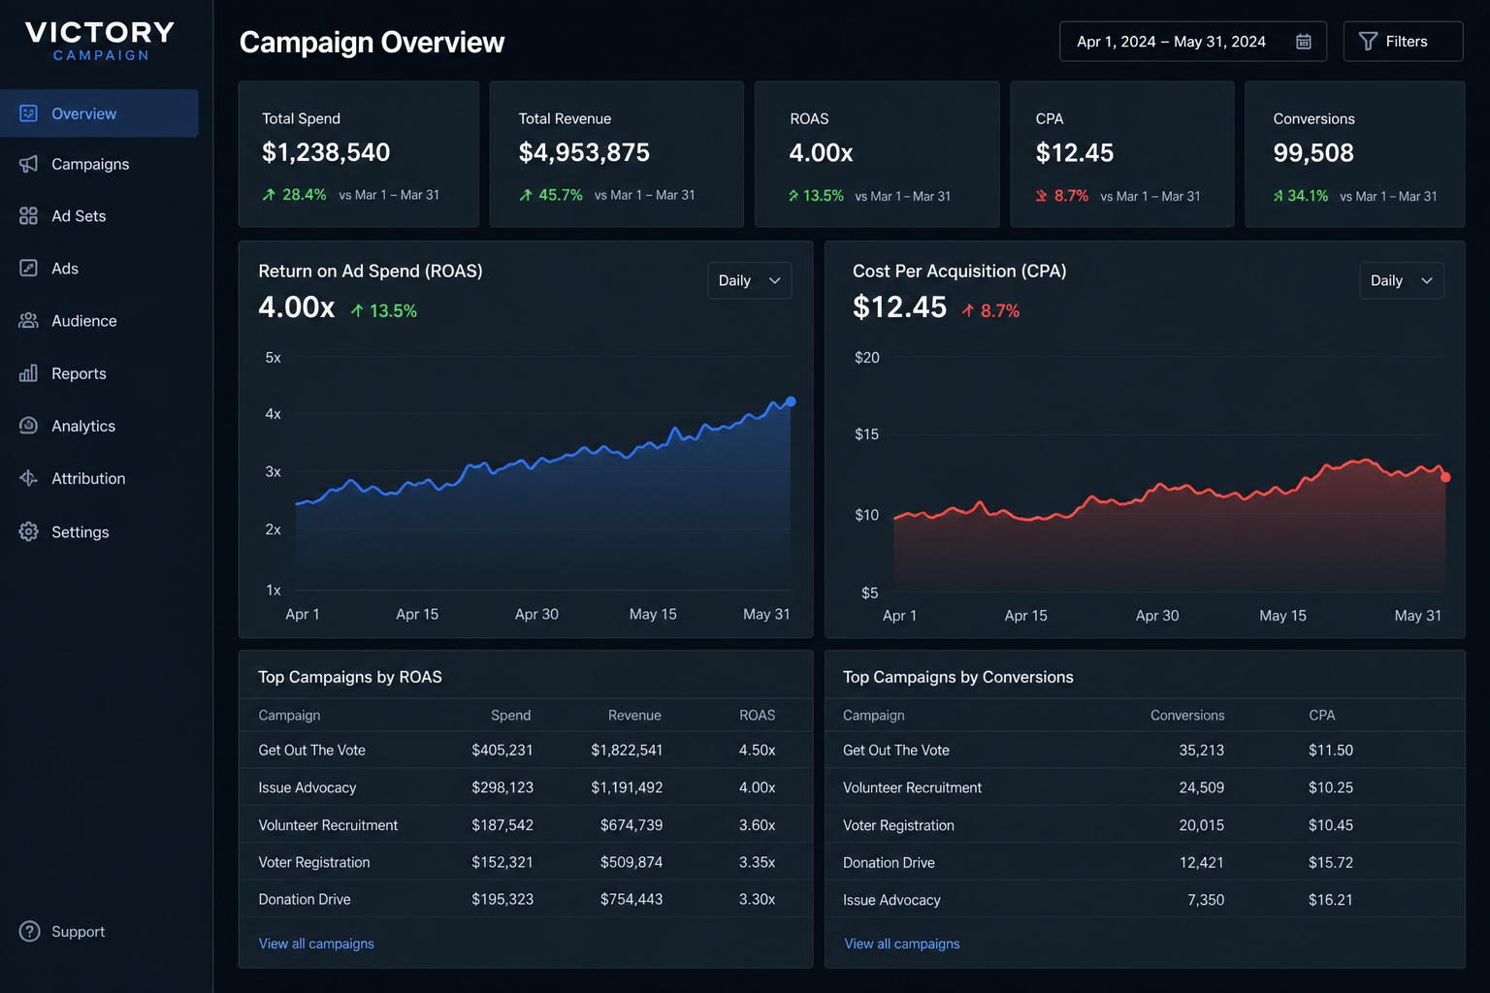Screen dimensions: 1490x993
Task: Open the date range picker
Action: click(x=1193, y=42)
